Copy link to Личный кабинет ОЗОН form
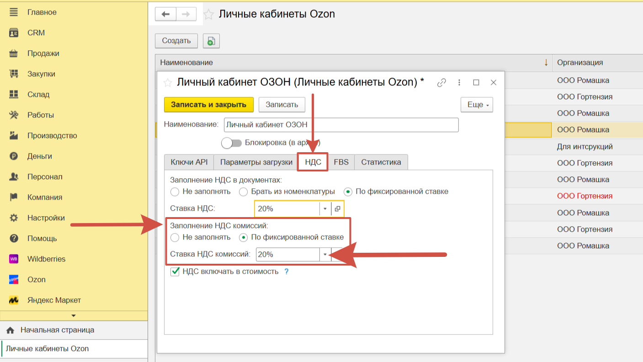 coord(441,83)
